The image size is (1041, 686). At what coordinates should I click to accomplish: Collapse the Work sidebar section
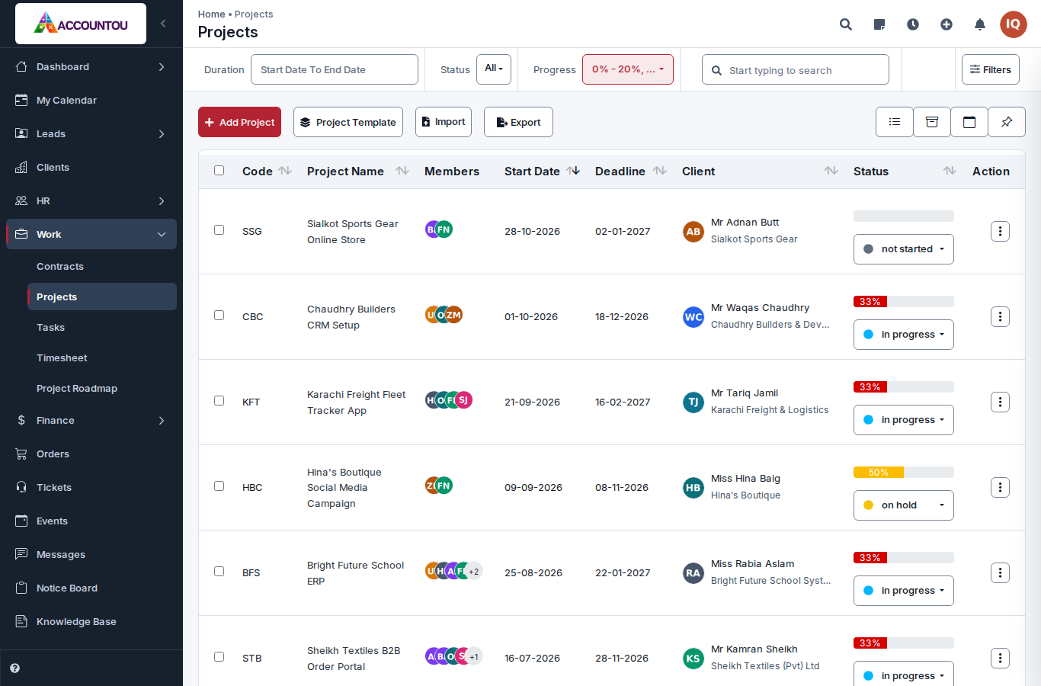coord(91,234)
